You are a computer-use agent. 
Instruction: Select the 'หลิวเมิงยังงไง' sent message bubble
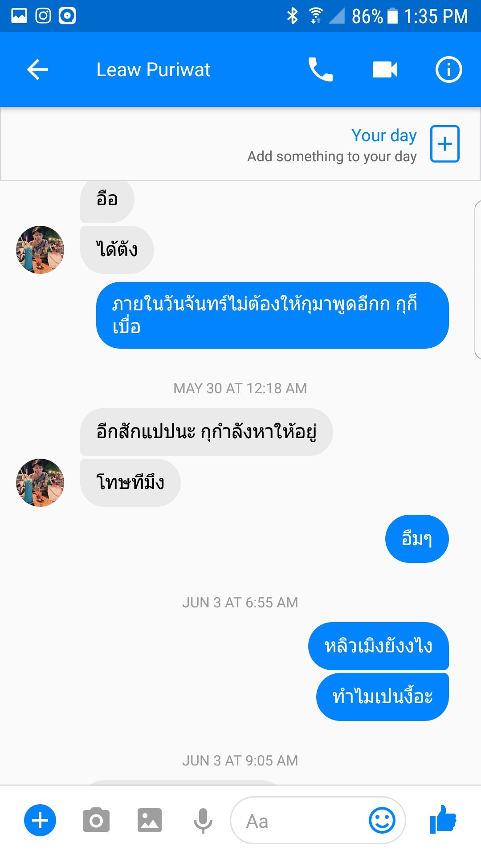[378, 646]
